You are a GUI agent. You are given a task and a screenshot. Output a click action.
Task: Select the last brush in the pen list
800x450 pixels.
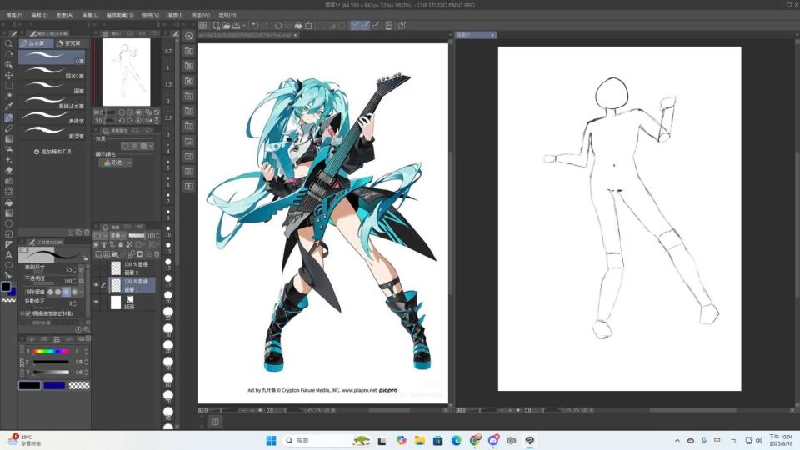pos(52,132)
